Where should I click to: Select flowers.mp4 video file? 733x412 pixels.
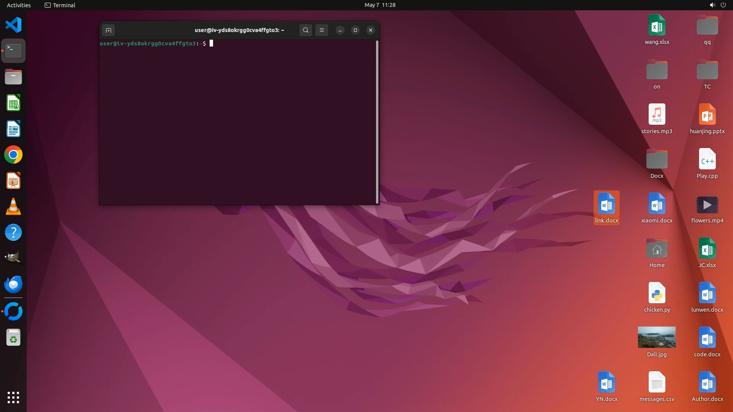707,206
